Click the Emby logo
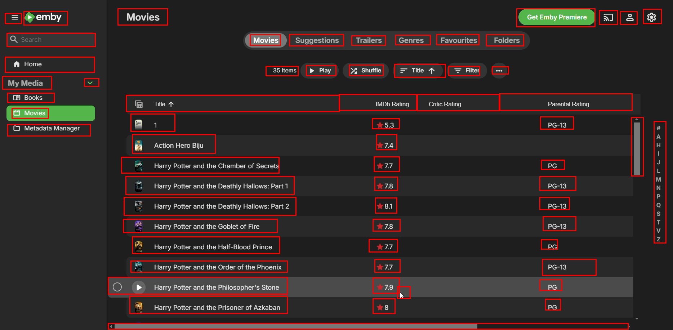Image resolution: width=673 pixels, height=330 pixels. (x=44, y=17)
